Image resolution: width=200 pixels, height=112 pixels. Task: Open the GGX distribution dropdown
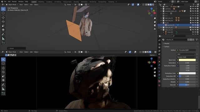pos(186,54)
